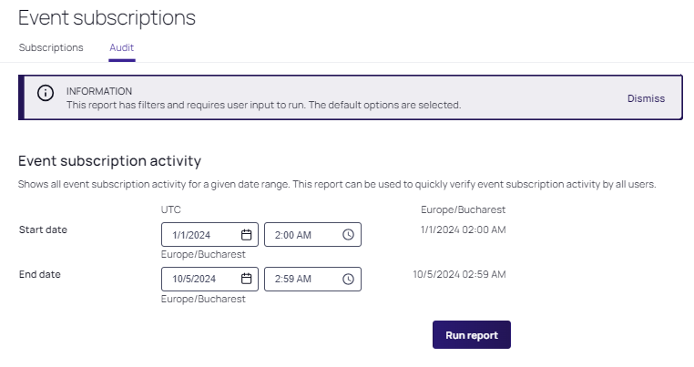Click the Event subscription activity heading
This screenshot has width=694, height=367.
(x=109, y=161)
